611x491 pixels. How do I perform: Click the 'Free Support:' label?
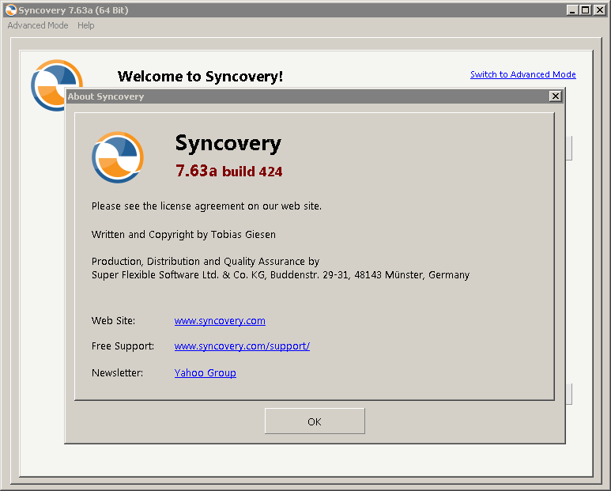pyautogui.click(x=123, y=346)
